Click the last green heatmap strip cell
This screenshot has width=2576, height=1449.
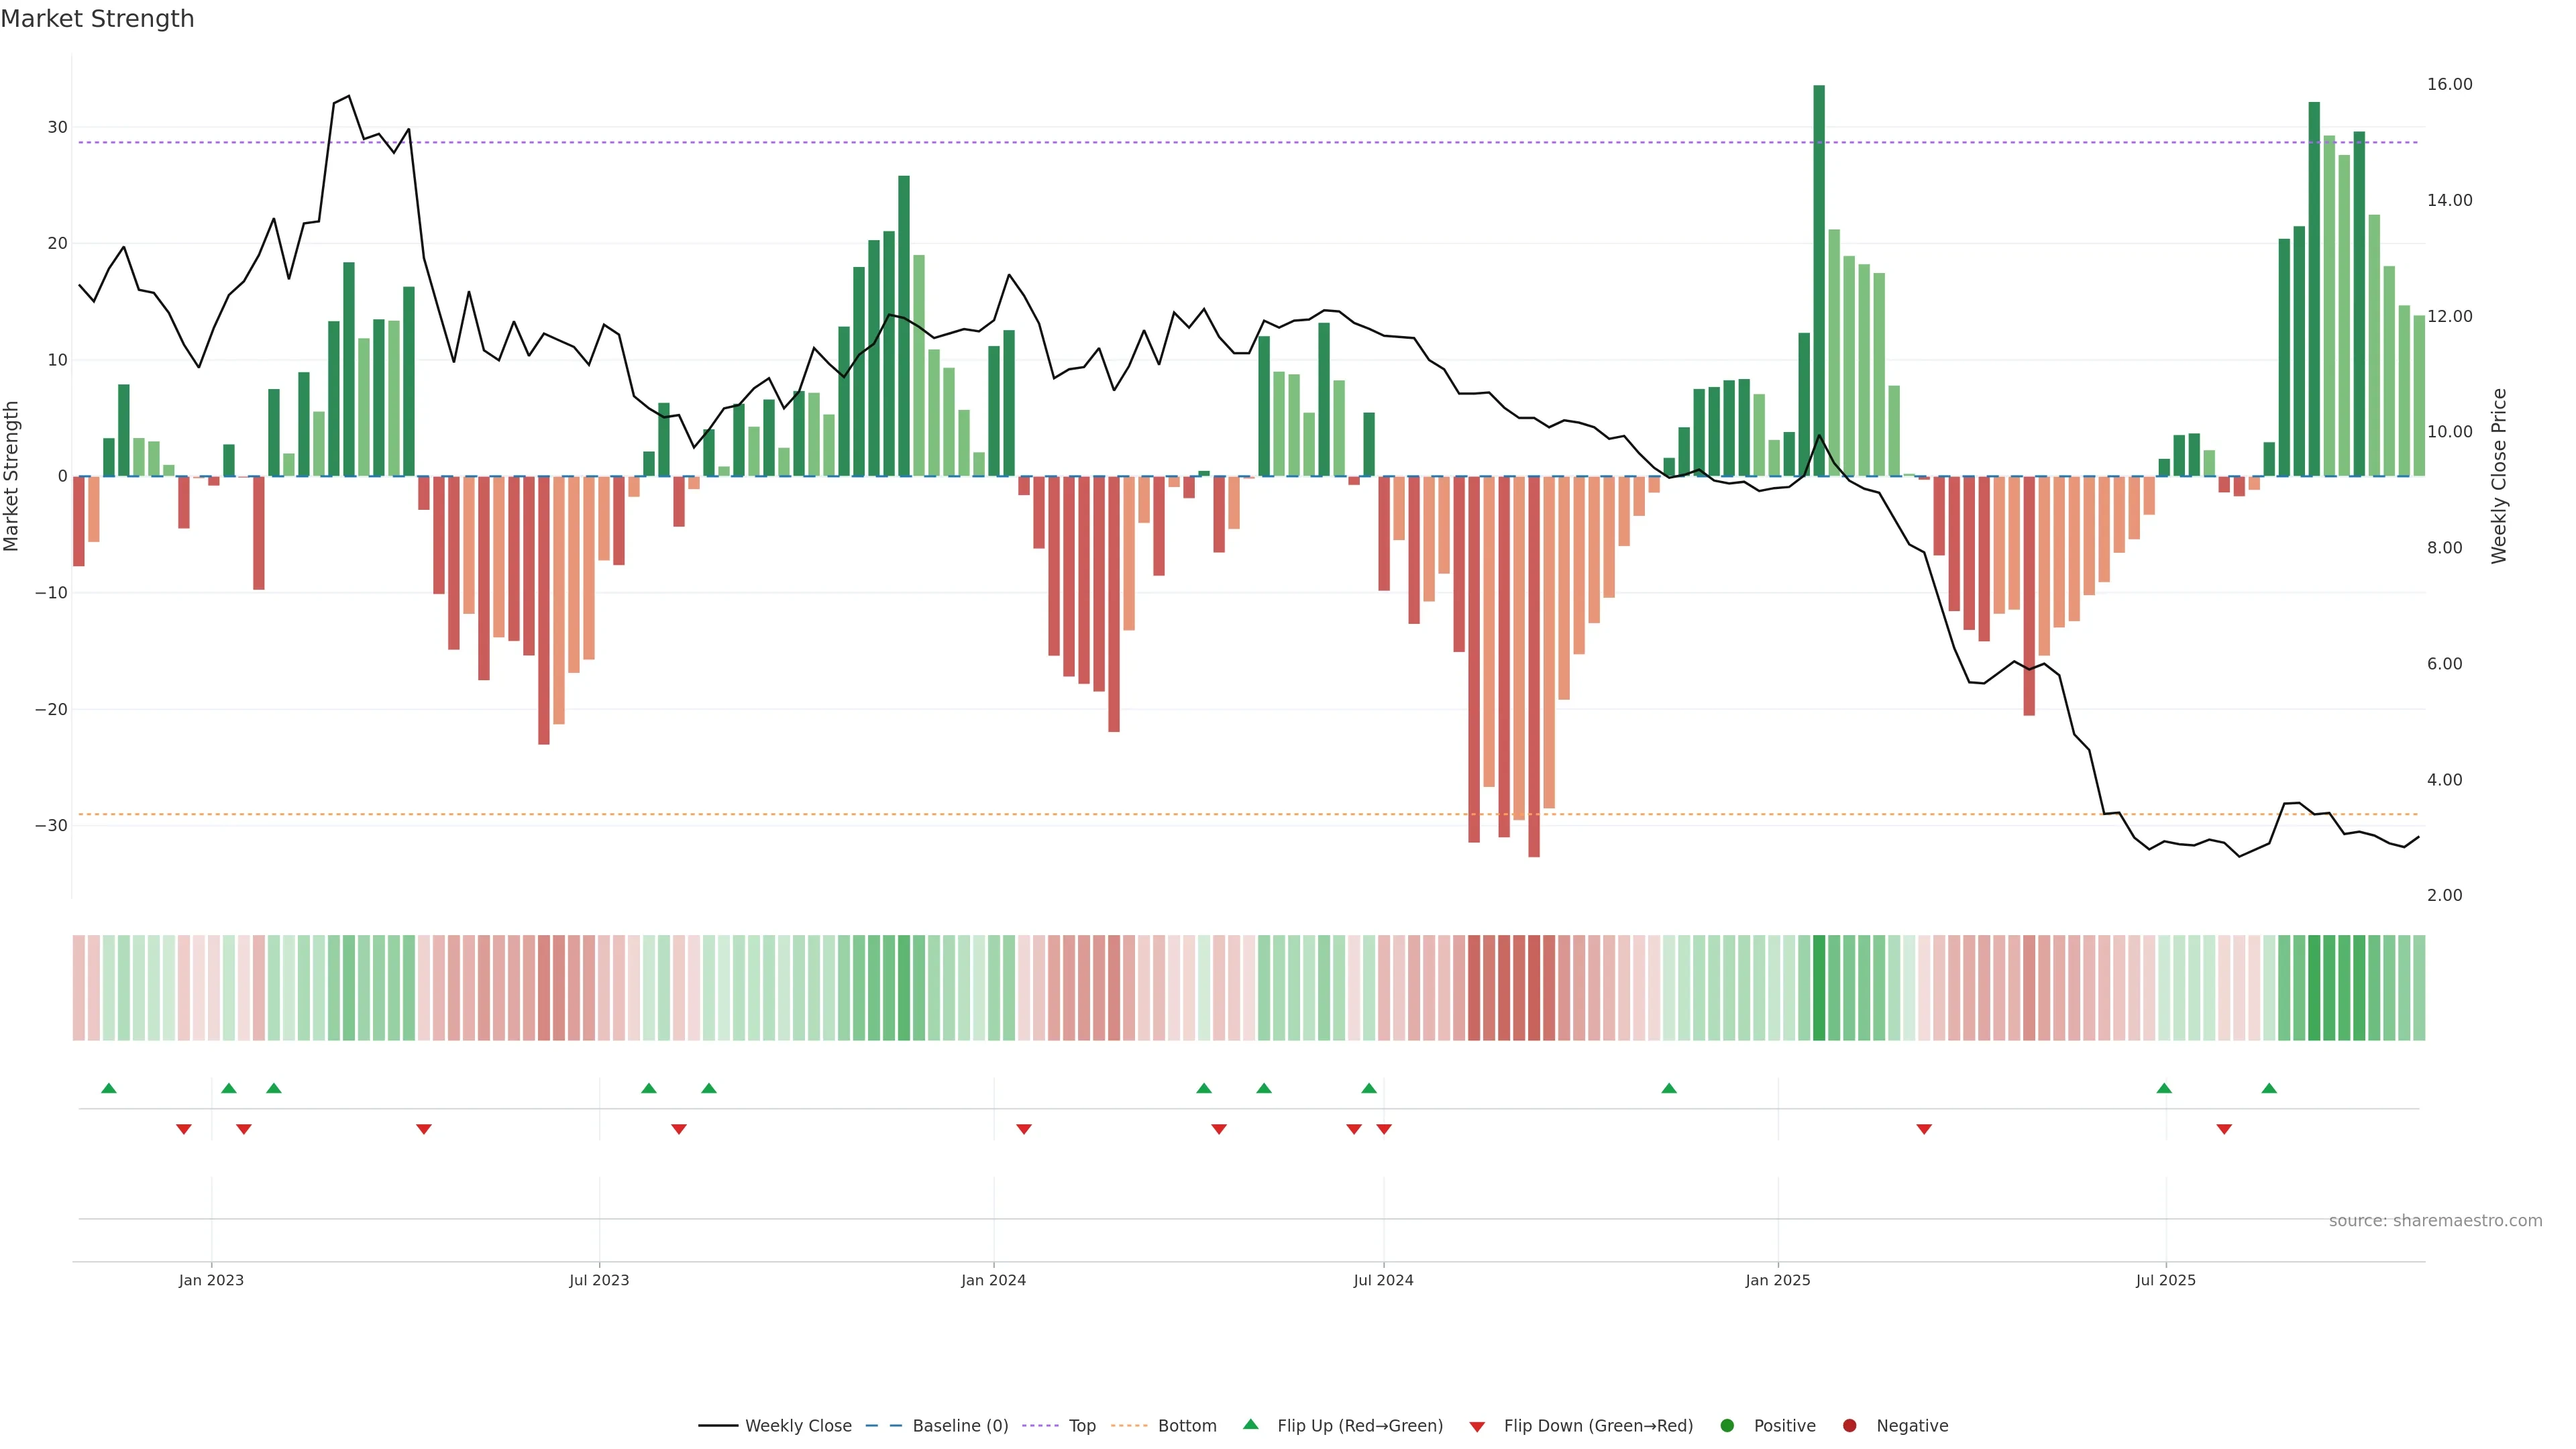2419,988
